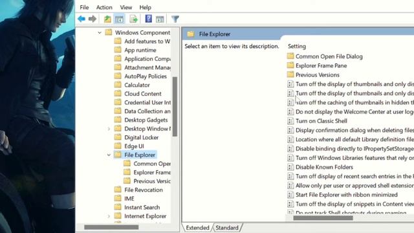The width and height of the screenshot is (414, 233).
Task: Open the Help menu
Action: tap(145, 7)
